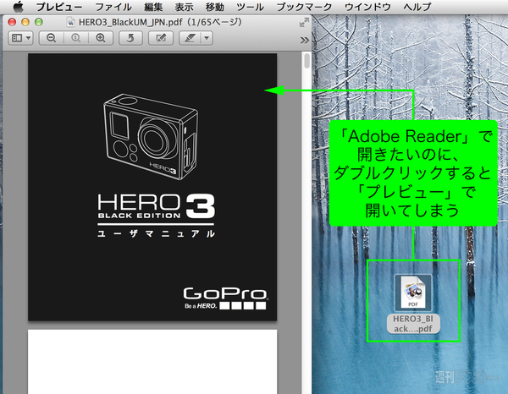Image resolution: width=508 pixels, height=394 pixels.
Task: Open the ウインドウ menu
Action: click(x=367, y=7)
